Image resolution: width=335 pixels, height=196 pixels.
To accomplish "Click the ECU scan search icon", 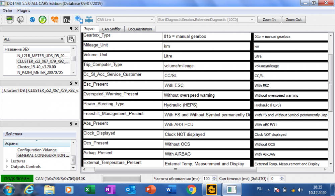I will [72, 39].
